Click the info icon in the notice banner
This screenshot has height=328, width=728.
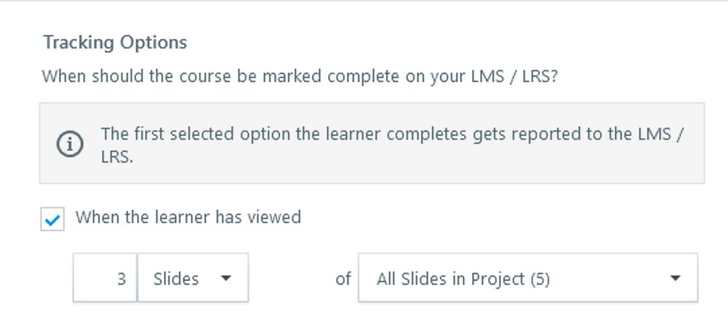(x=70, y=145)
